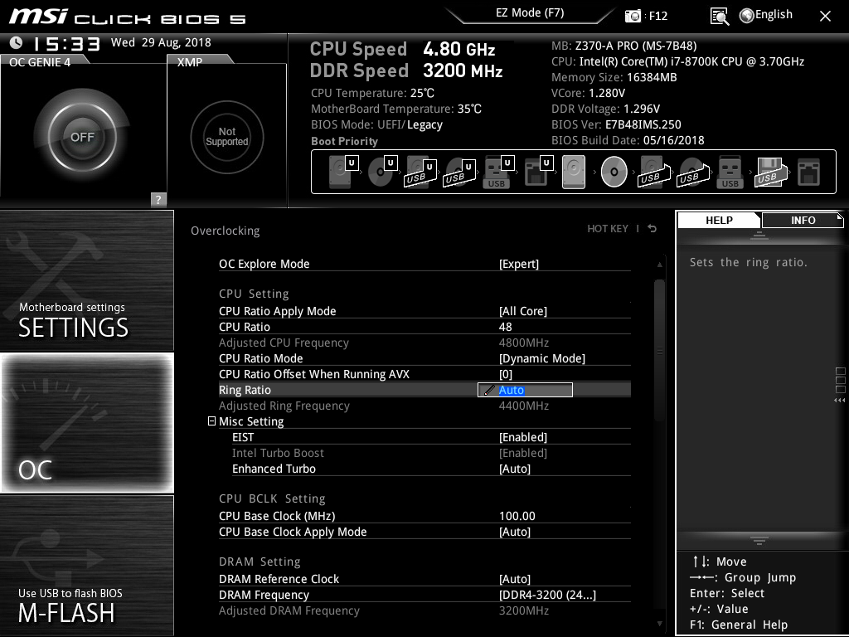This screenshot has width=849, height=637.
Task: Select UEFI CD/DVD boot device icon
Action: pyautogui.click(x=382, y=172)
